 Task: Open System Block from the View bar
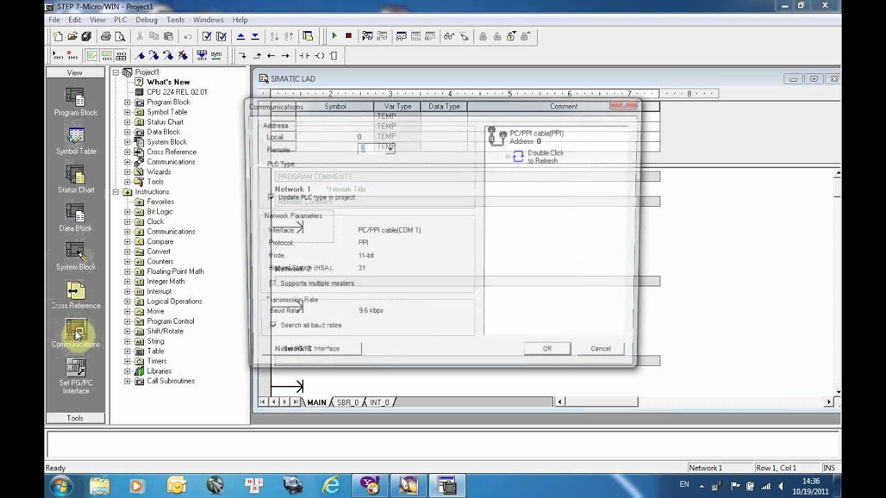click(75, 257)
